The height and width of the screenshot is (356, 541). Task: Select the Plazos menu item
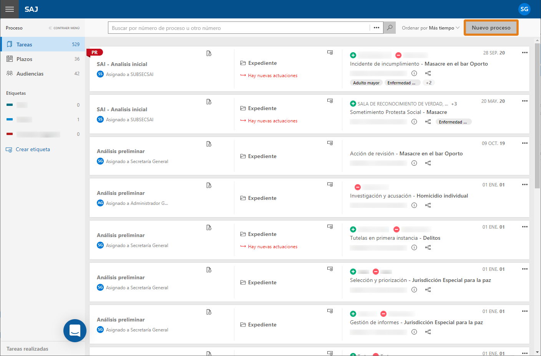pyautogui.click(x=43, y=59)
